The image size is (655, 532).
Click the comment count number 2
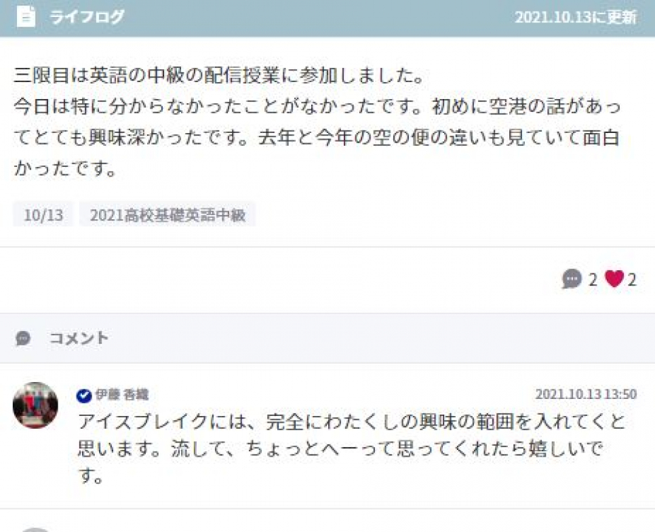[593, 280]
